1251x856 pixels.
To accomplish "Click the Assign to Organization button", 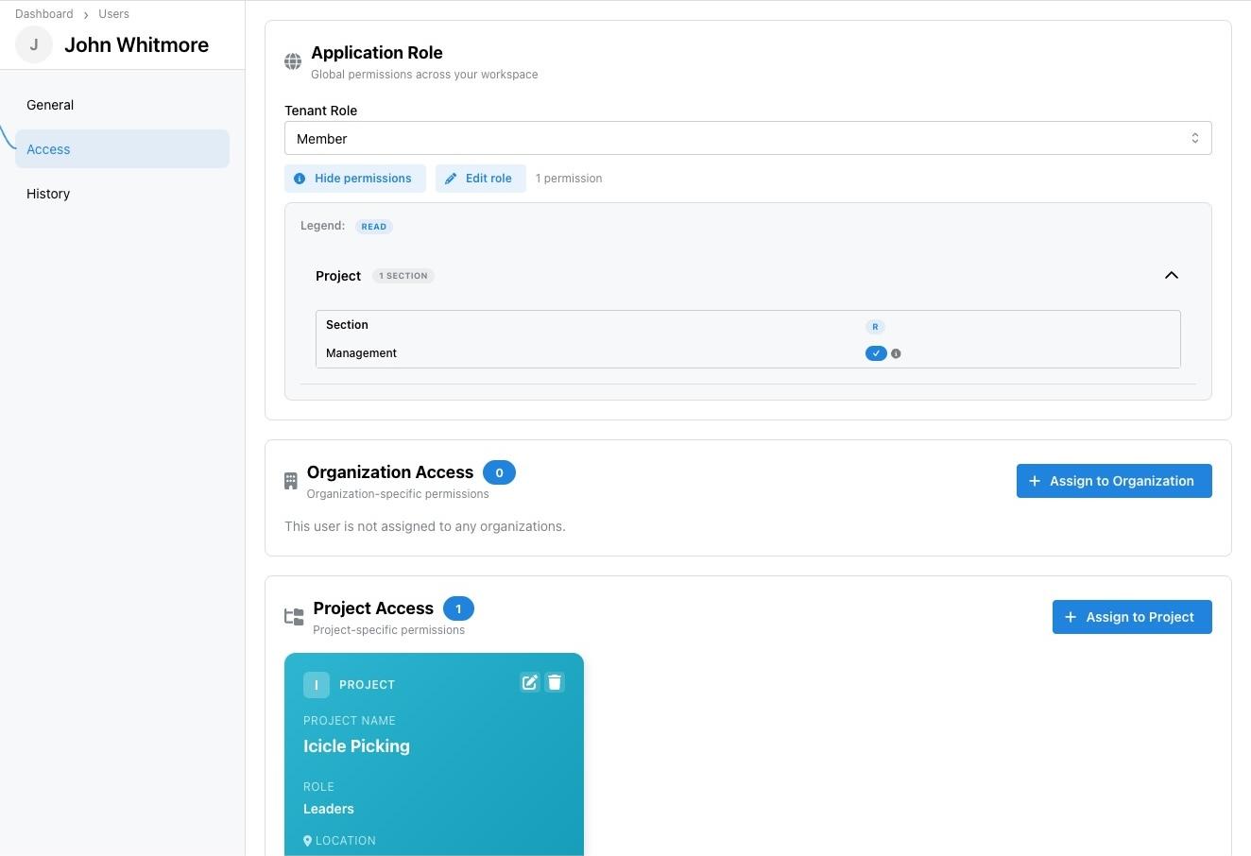I will point(1114,480).
